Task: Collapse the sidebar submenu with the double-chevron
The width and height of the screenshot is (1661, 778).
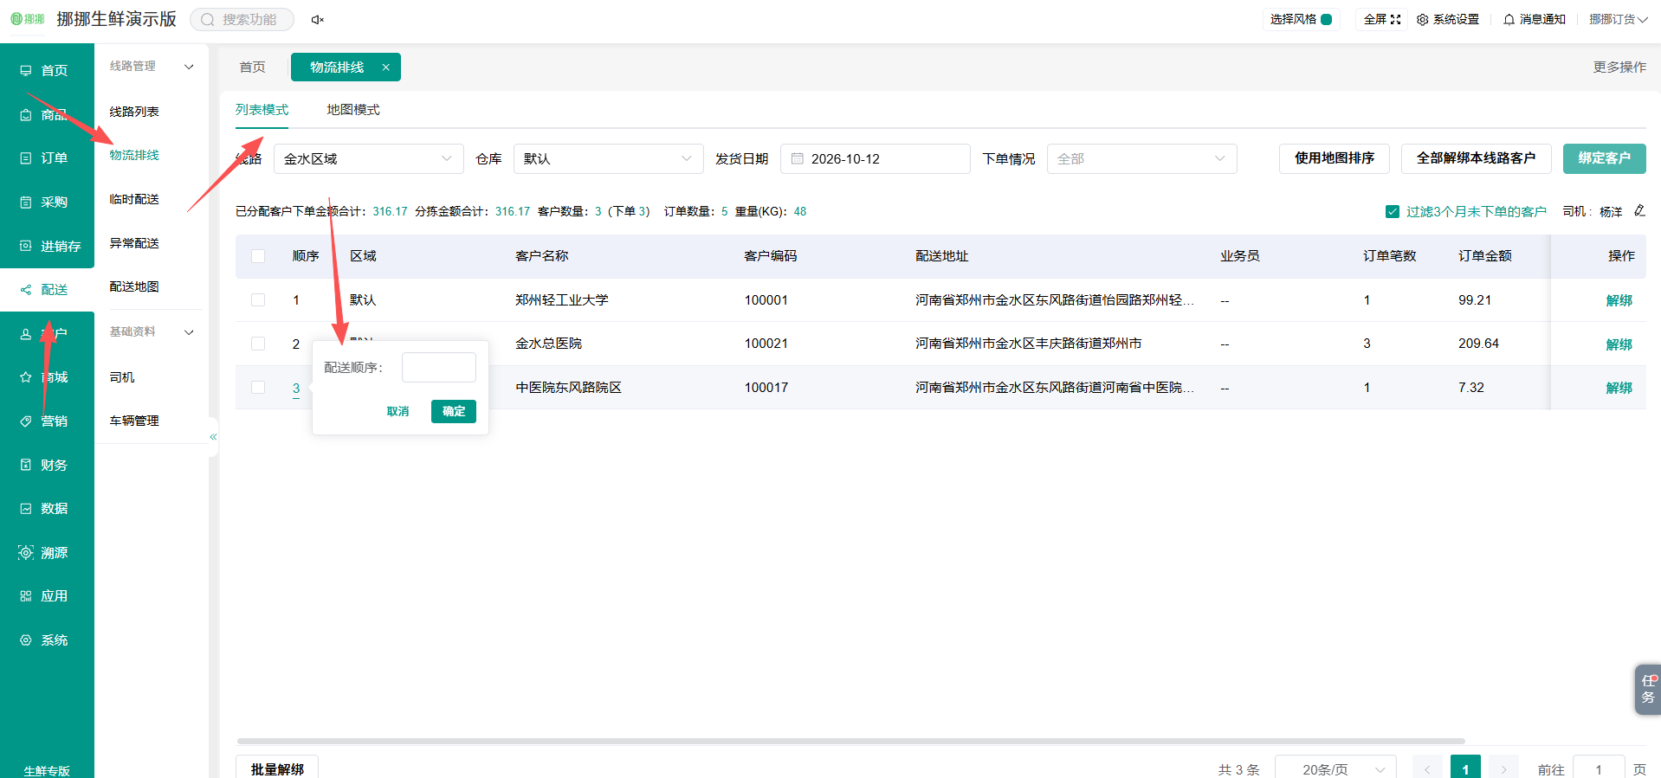Action: (213, 437)
